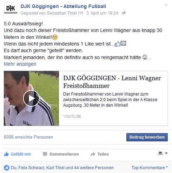Viewport: 172px width, 173px height.
Task: Click the blue like reaction circle icon
Action: (x=7, y=168)
